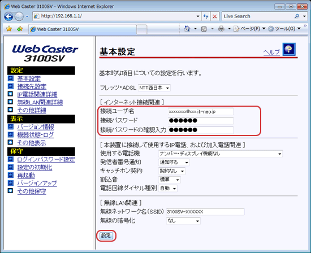Open 無線LAN関連詳細 in the sidebar
311x253 pixels.
40,102
